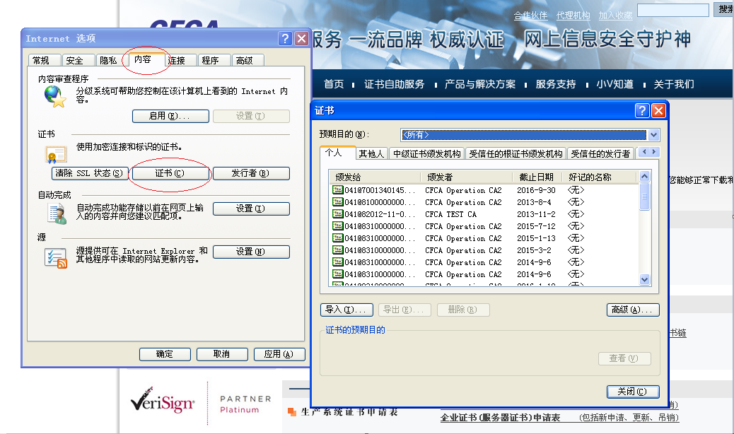Switch to the 其他人 certificates tab
The width and height of the screenshot is (734, 434).
(371, 153)
